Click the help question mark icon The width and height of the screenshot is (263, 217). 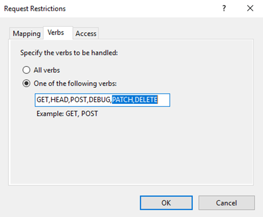[224, 8]
